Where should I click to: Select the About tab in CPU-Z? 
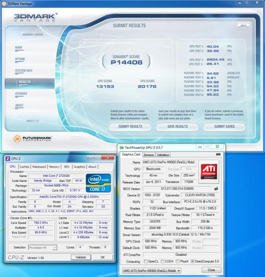coord(92,167)
